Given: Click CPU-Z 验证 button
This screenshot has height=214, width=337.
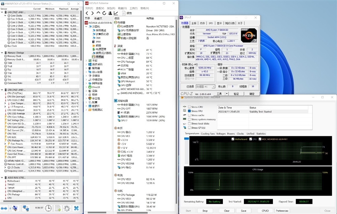Looking at the screenshot, I should [236, 94].
